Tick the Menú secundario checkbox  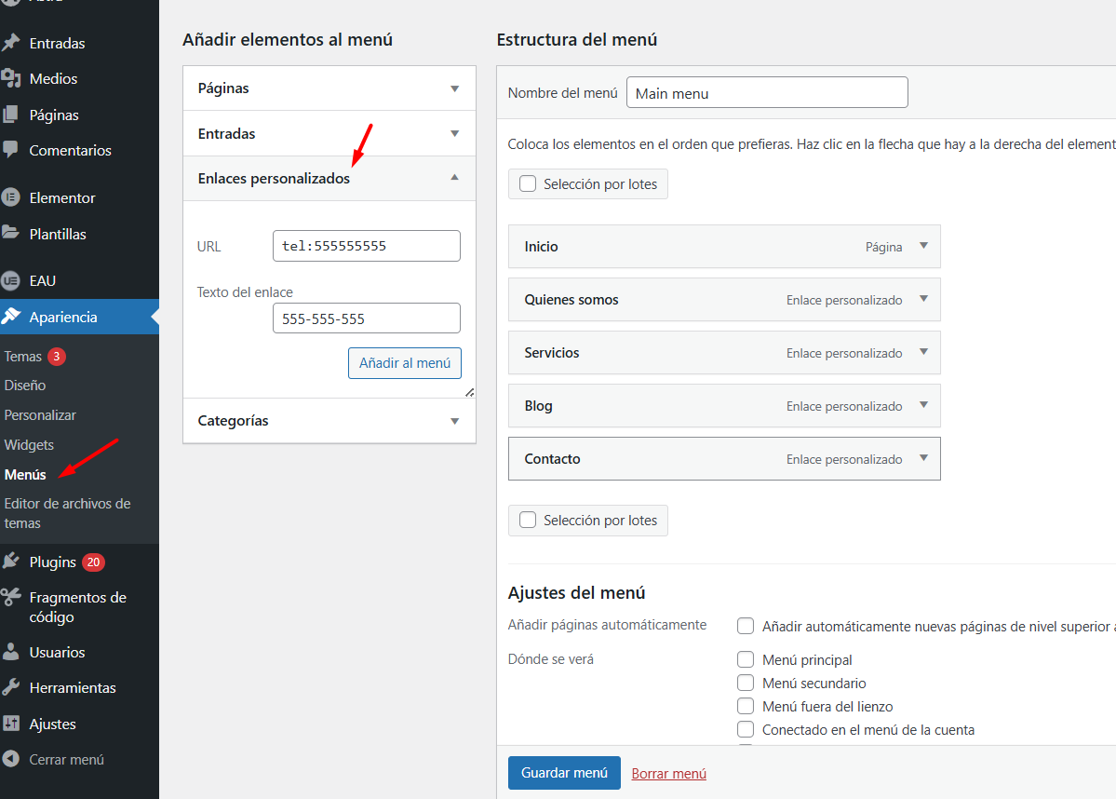coord(746,683)
